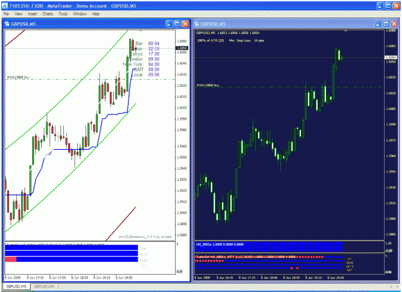Click the chart shift marker atop left chart
The image size is (402, 292).
coord(140,31)
